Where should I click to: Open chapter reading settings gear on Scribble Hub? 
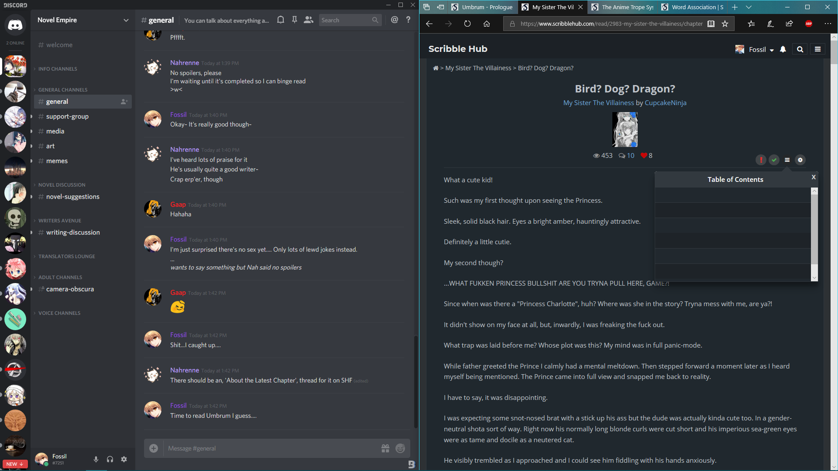pyautogui.click(x=800, y=160)
